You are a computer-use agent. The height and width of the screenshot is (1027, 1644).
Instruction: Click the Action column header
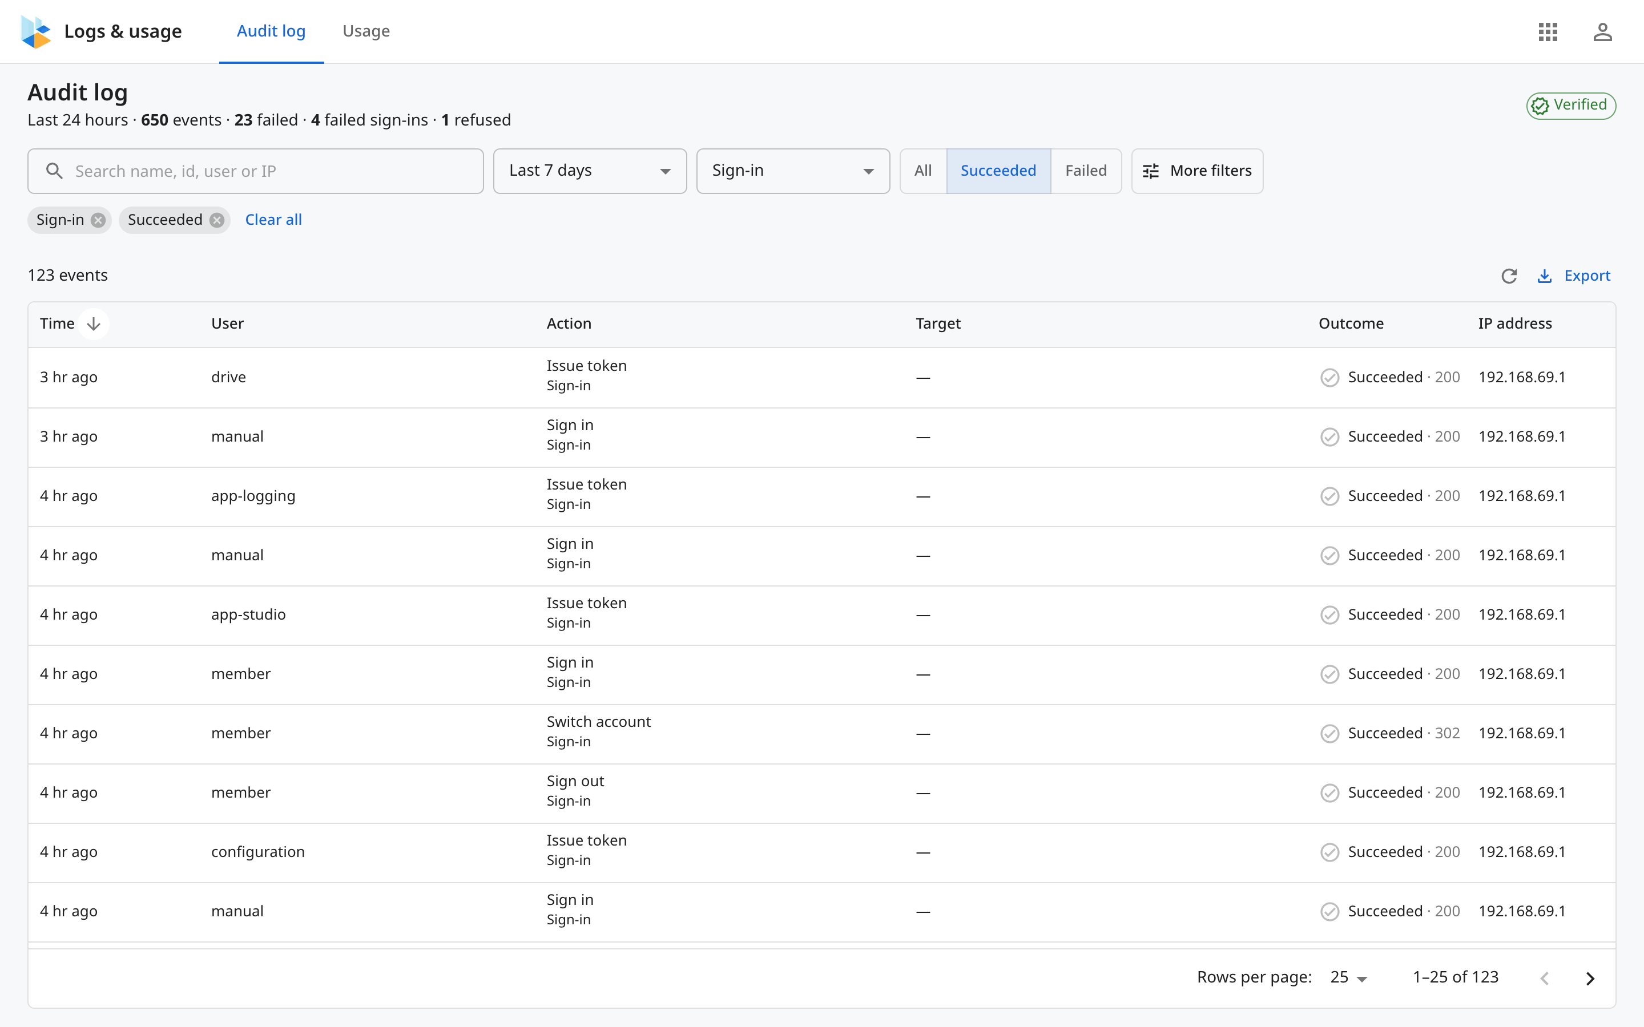click(569, 324)
